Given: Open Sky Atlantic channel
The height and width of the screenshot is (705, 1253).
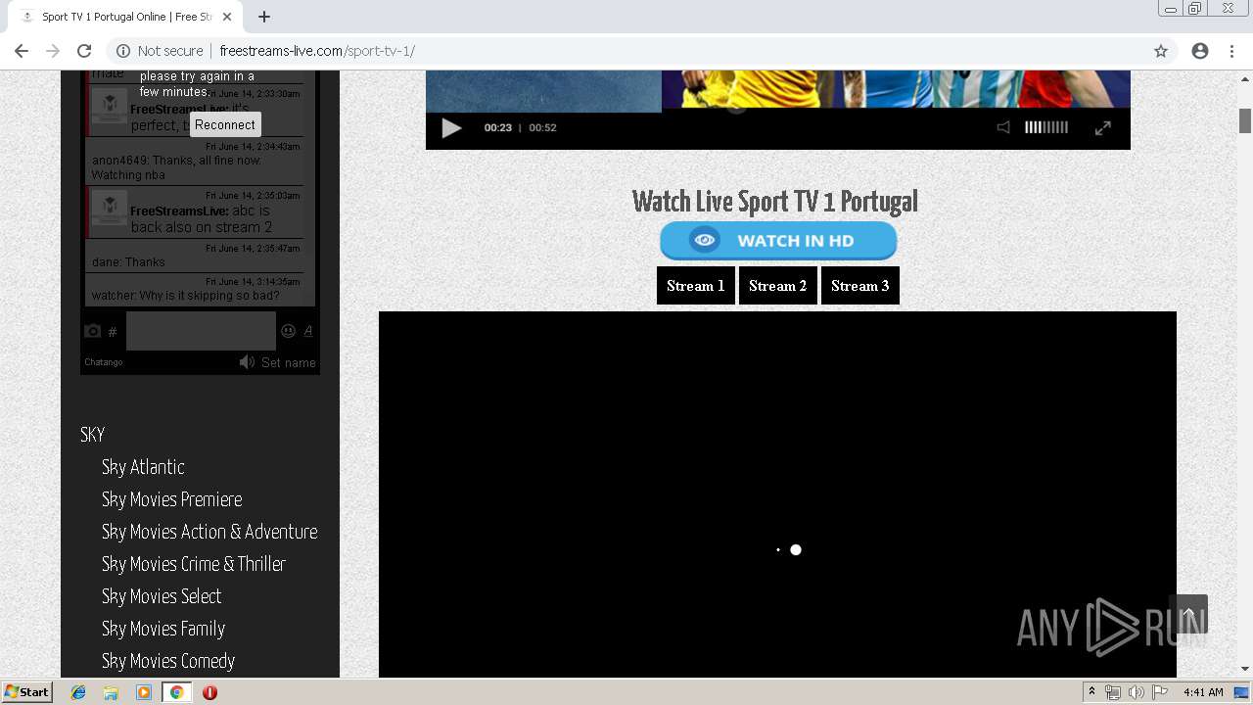Looking at the screenshot, I should tap(143, 467).
